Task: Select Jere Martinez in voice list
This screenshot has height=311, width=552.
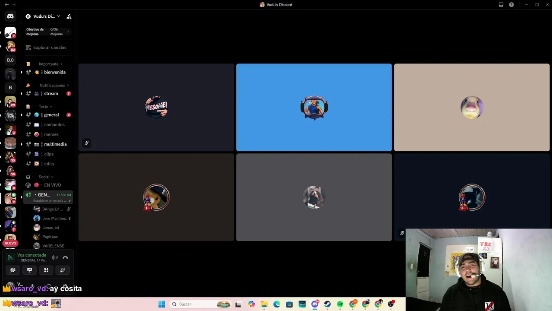Action: point(52,218)
